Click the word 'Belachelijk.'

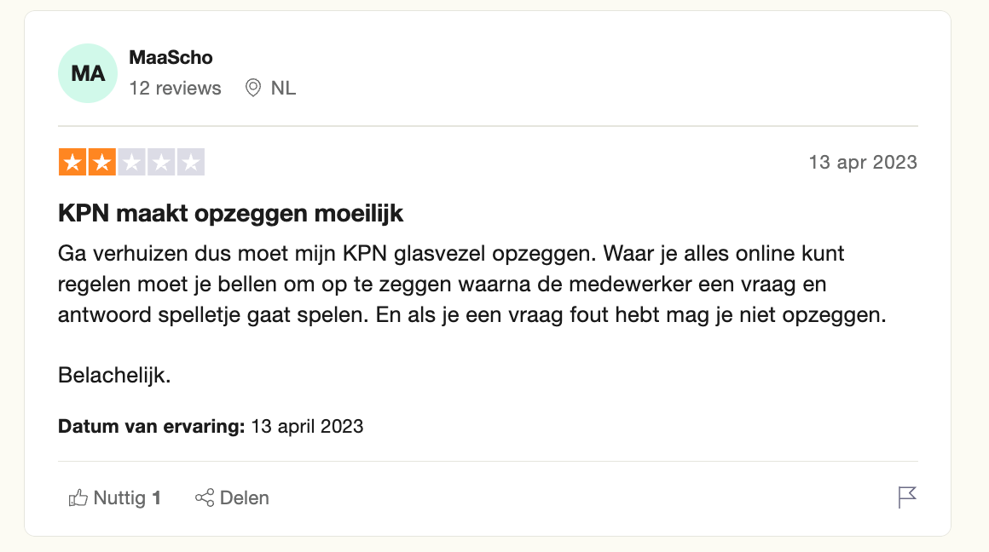tap(114, 376)
